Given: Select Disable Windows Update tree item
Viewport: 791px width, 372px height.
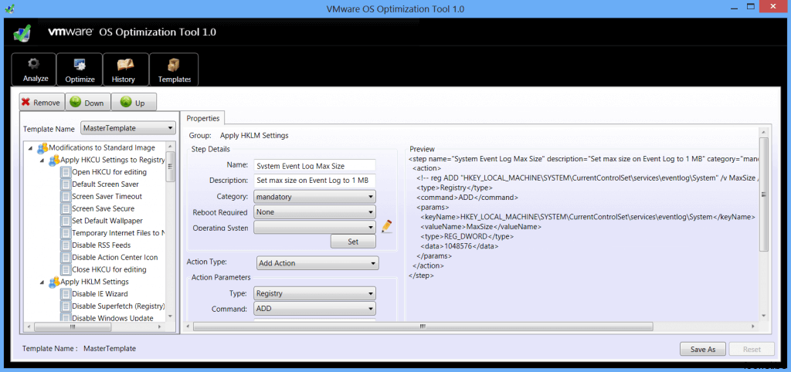Looking at the screenshot, I should tap(113, 318).
